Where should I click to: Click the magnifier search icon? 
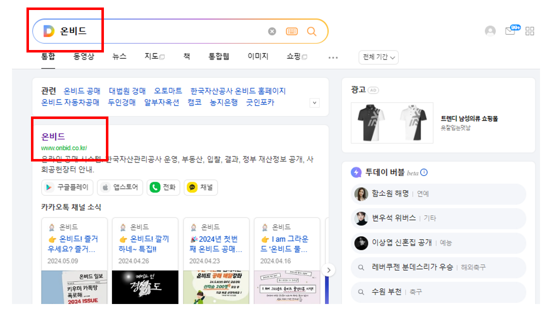(x=312, y=31)
